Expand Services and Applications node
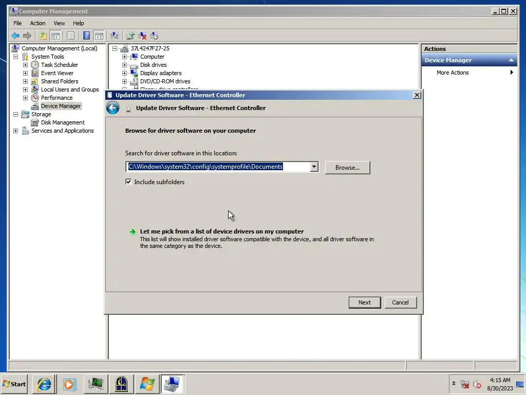The image size is (526, 395). pos(16,131)
